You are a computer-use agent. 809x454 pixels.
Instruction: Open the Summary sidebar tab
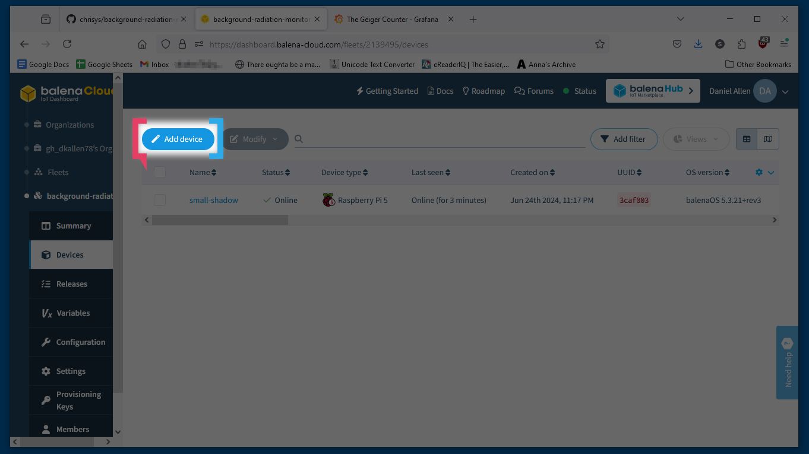[71, 226]
